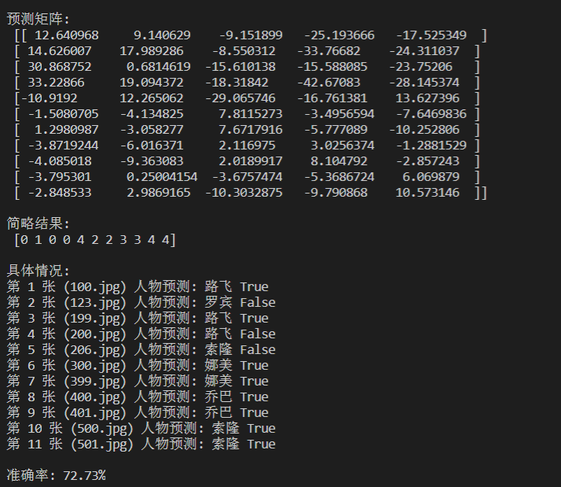Click the matrix value 6.069879

(x=431, y=177)
